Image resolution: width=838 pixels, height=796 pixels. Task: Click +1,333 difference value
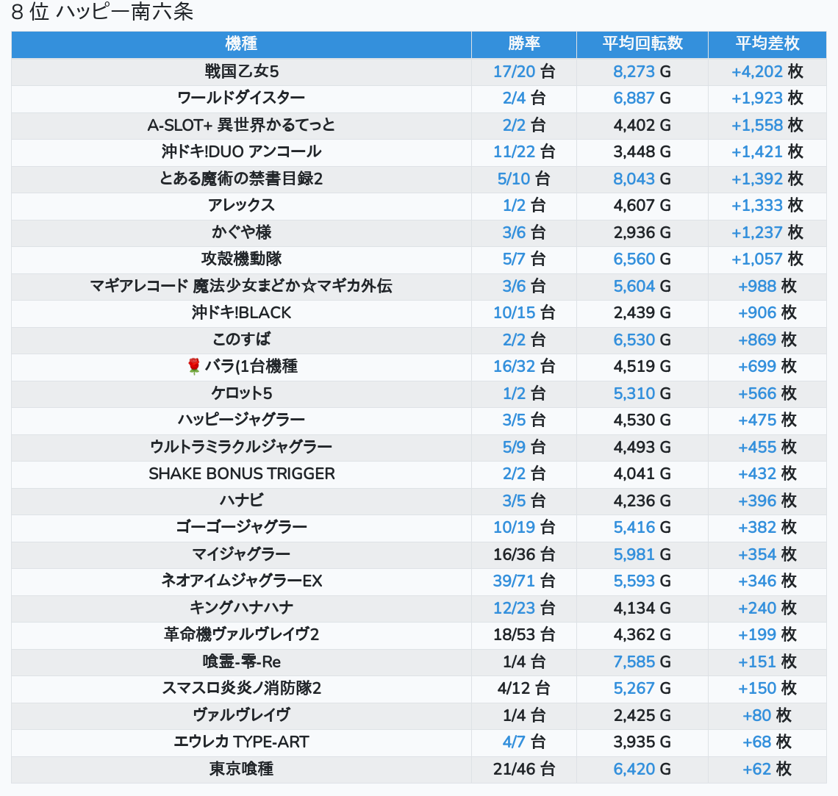tap(757, 205)
